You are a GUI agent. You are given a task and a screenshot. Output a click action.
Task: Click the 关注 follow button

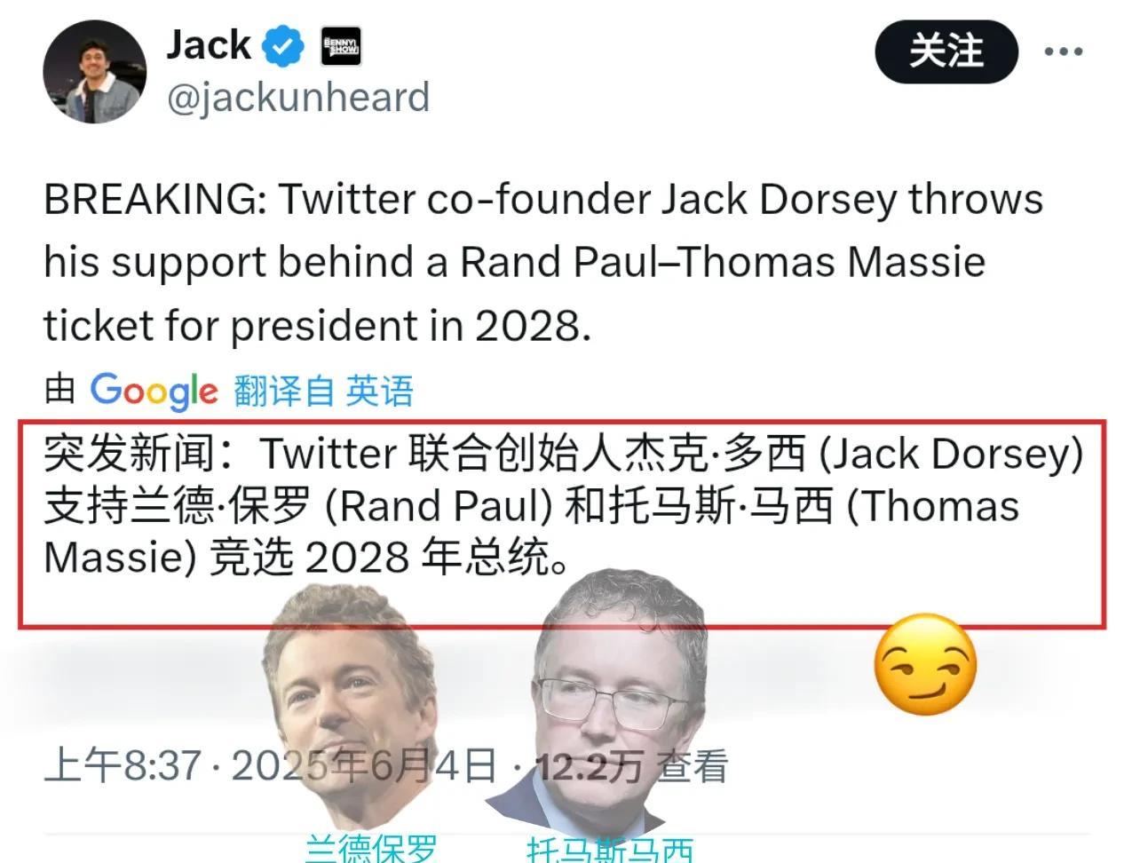(x=946, y=51)
